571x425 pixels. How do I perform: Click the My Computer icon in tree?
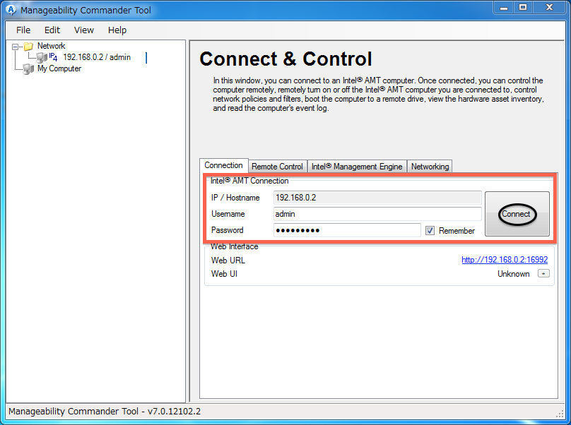[28, 68]
